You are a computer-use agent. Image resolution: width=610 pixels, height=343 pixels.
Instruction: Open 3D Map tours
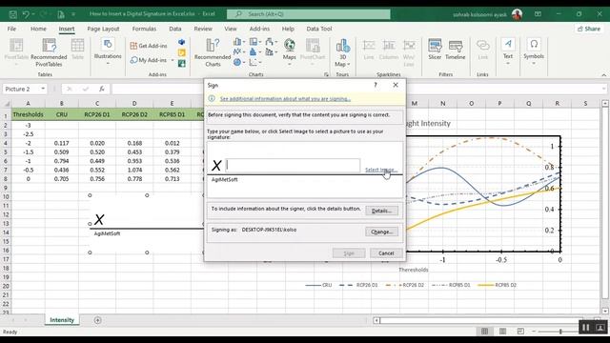point(342,53)
